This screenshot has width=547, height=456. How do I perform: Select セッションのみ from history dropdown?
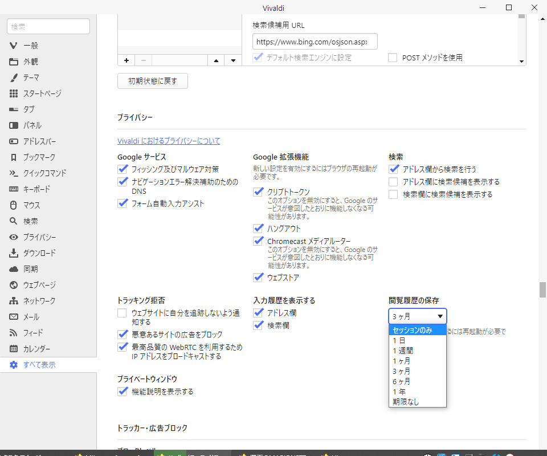417,331
